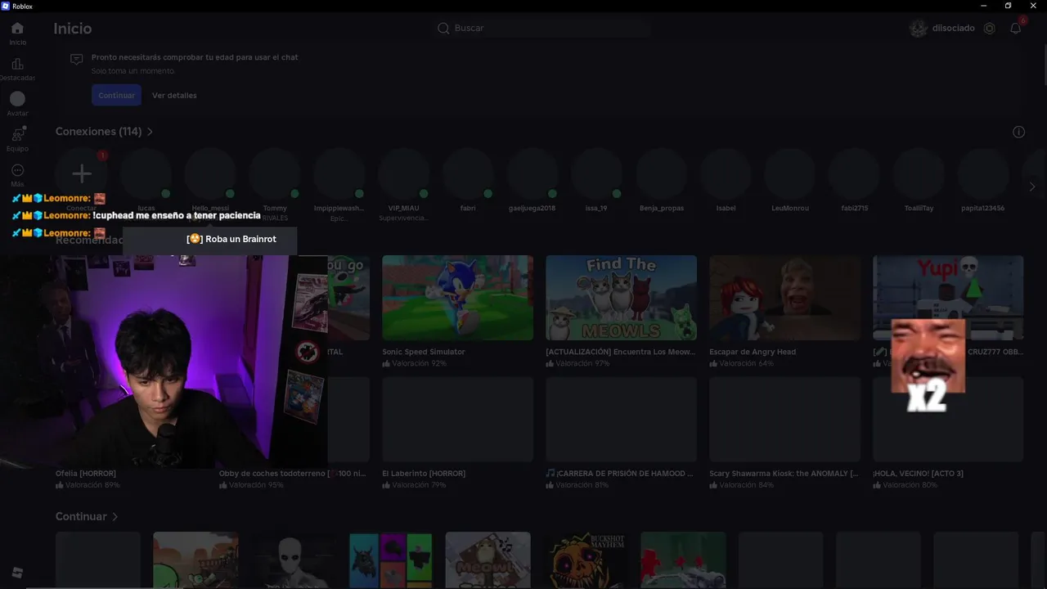
Task: Open the Ver detalles link
Action: point(174,96)
